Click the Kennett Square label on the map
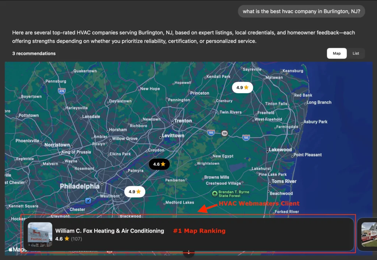Image resolution: width=377 pixels, height=260 pixels. (x=24, y=206)
